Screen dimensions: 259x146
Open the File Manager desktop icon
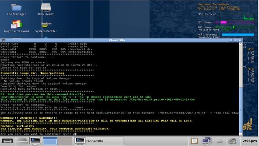16,10
